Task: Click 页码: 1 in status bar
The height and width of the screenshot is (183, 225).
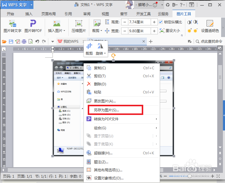Action: pos(9,176)
